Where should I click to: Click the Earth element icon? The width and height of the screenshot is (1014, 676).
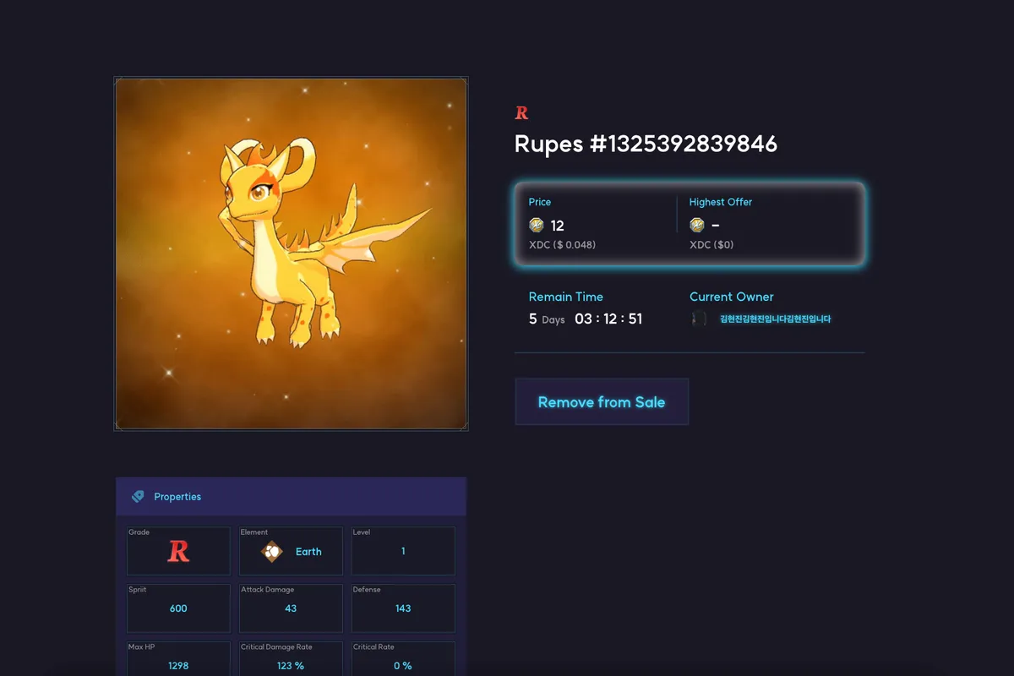click(x=271, y=552)
